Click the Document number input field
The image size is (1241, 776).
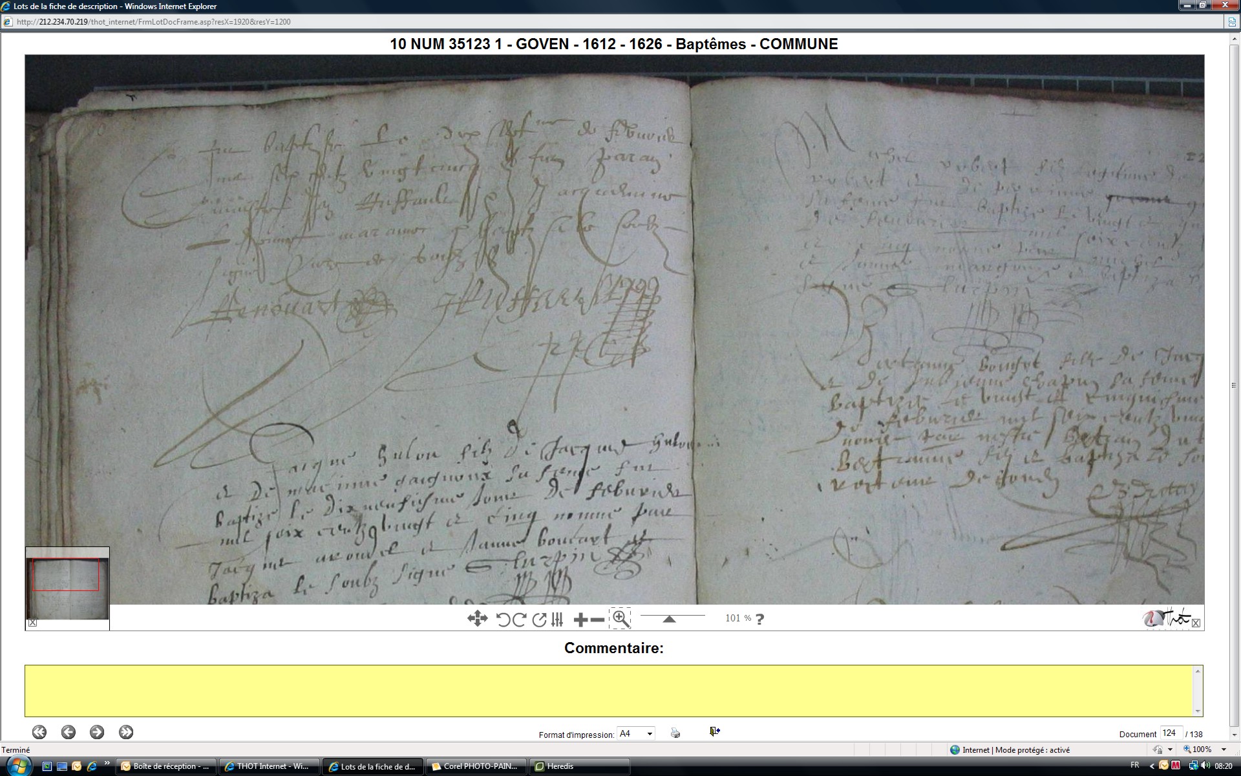pyautogui.click(x=1171, y=733)
